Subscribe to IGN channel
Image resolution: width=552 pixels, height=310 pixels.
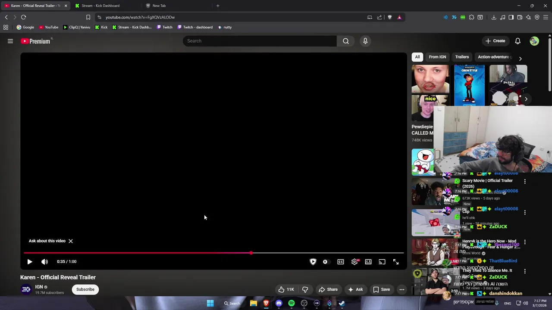pyautogui.click(x=85, y=289)
